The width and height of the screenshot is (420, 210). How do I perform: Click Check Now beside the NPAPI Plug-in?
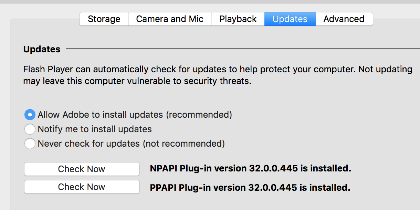(x=82, y=169)
